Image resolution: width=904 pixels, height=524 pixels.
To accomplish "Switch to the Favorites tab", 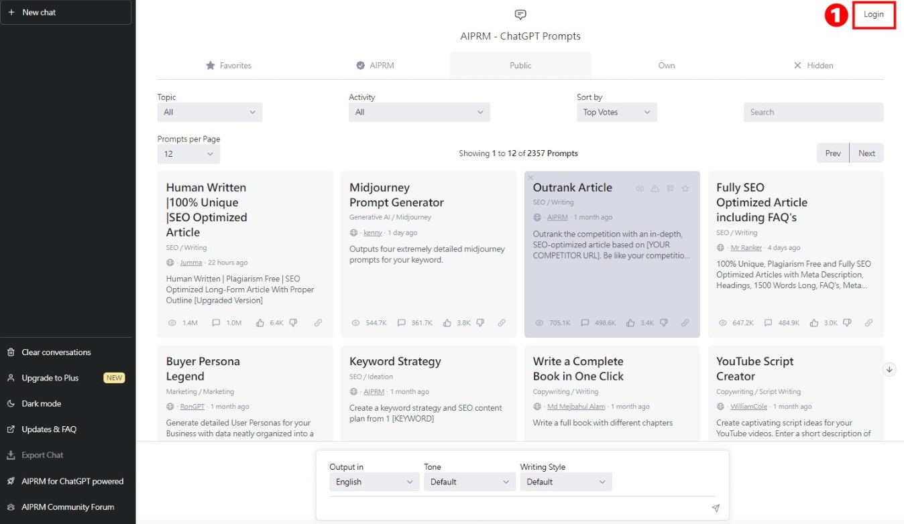I will (228, 66).
